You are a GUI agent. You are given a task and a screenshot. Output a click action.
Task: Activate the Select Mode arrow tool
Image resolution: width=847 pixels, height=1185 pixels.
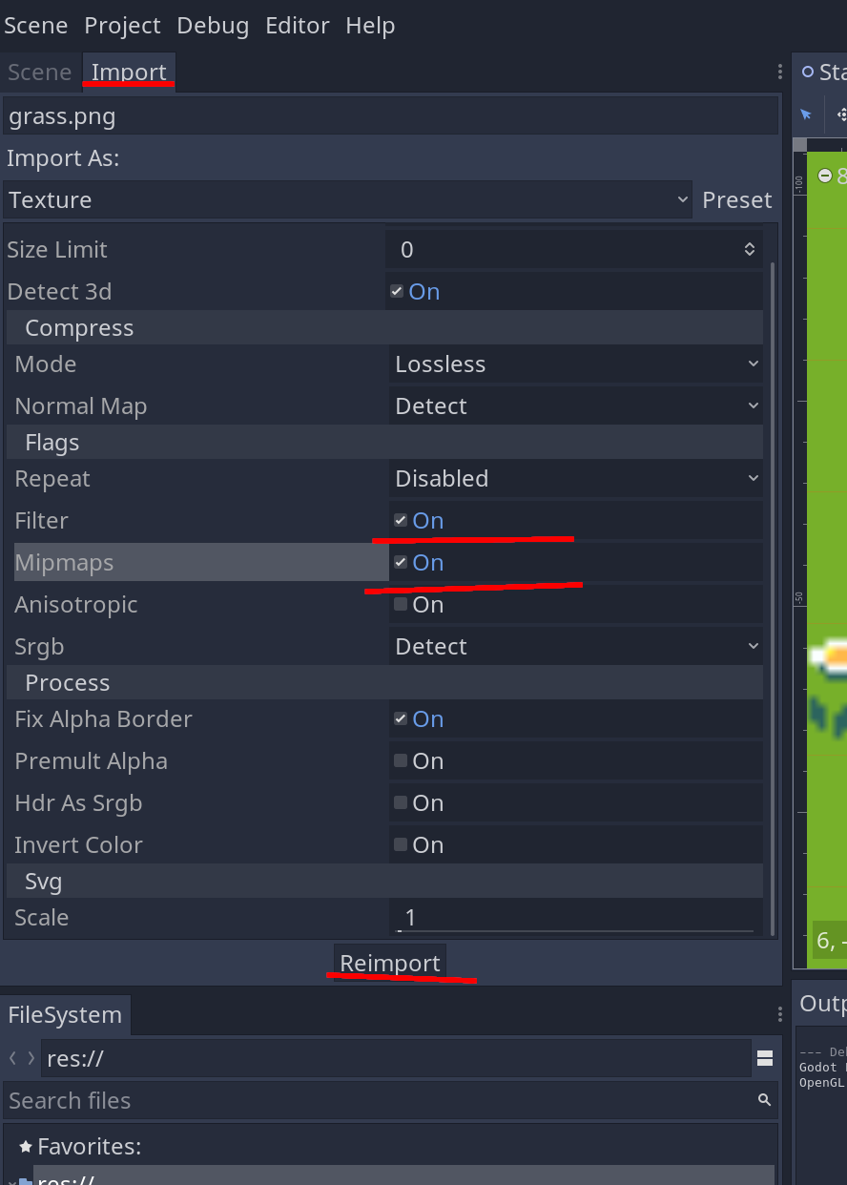coord(806,114)
